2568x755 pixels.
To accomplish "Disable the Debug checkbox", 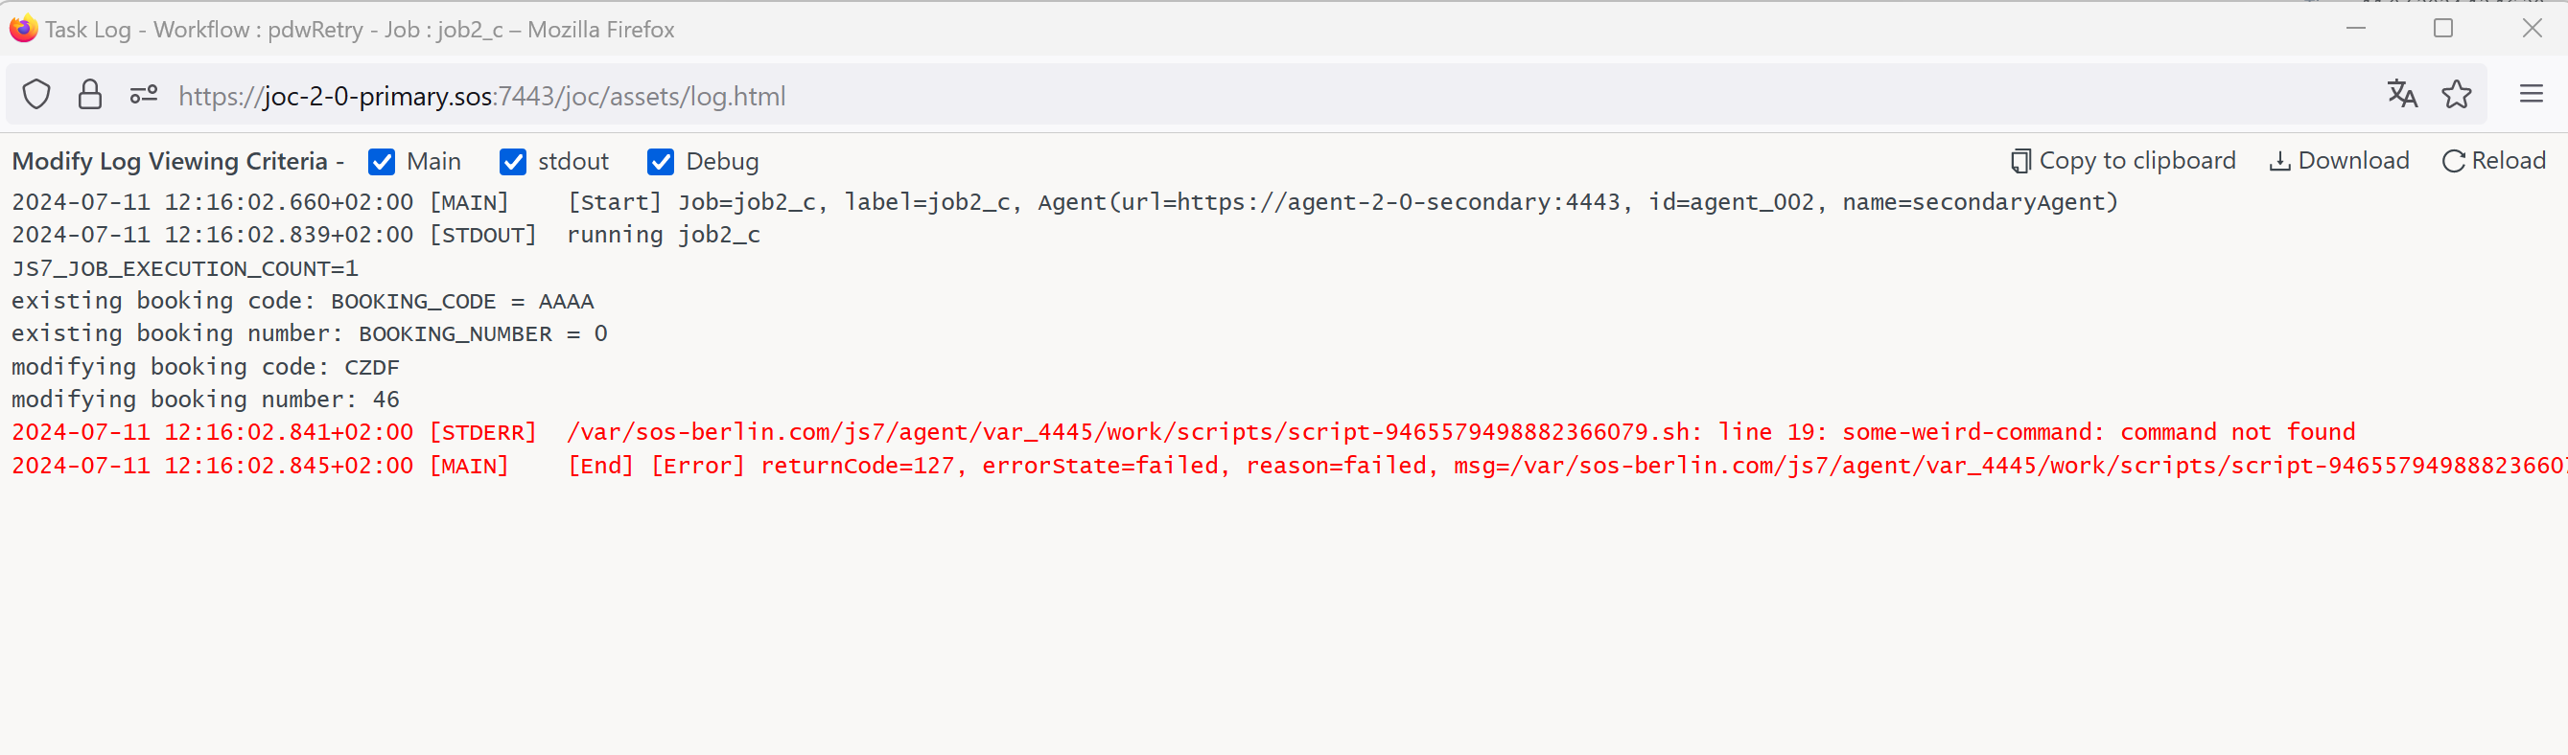I will point(660,161).
